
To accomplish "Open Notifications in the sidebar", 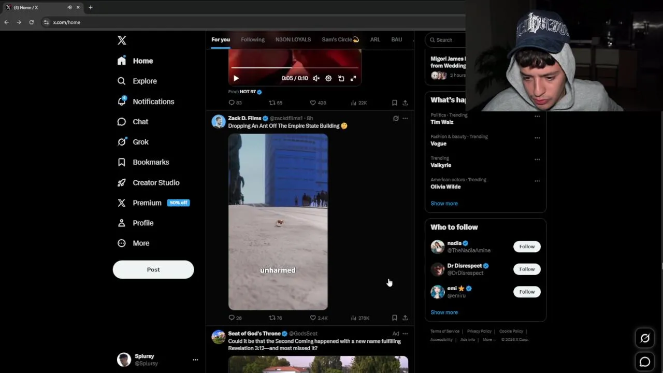I will point(146,102).
